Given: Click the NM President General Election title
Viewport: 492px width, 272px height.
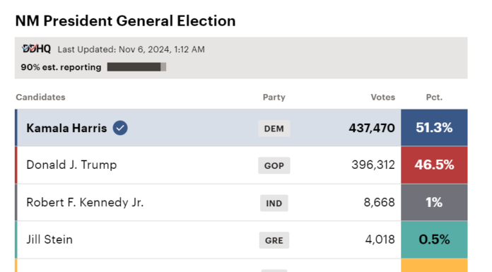Looking at the screenshot, I should coord(125,21).
